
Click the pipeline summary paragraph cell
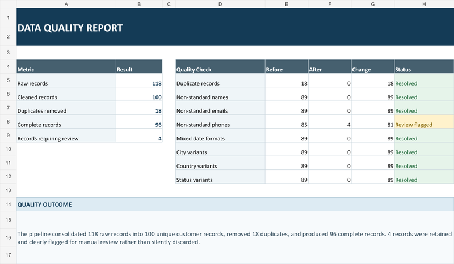(x=235, y=238)
